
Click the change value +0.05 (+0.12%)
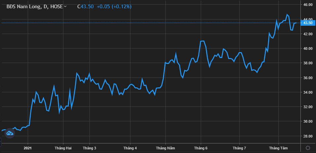pos(114,7)
